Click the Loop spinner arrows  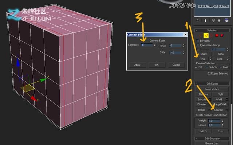(x=228, y=59)
